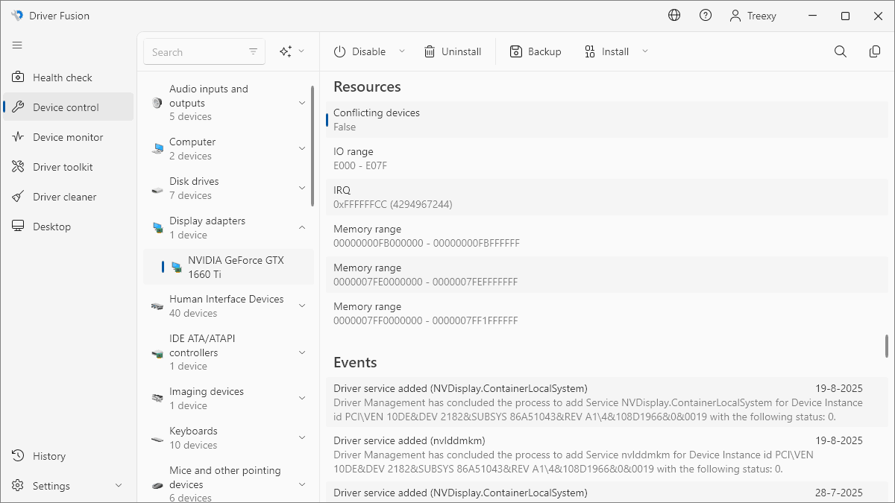Open the Disable dropdown arrow
The image size is (895, 503).
pos(402,51)
